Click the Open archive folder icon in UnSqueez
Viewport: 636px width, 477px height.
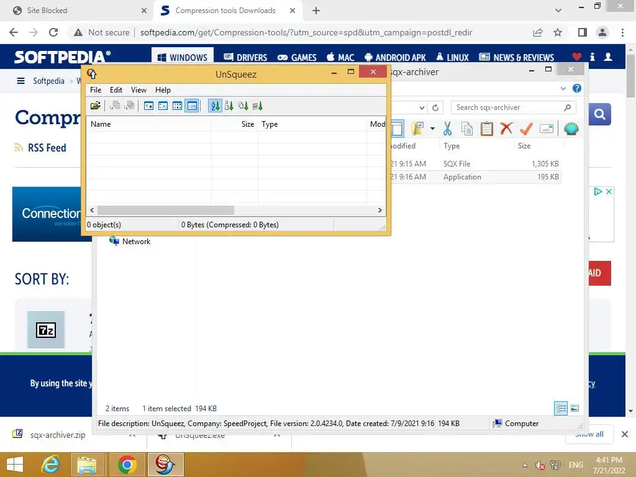click(95, 106)
